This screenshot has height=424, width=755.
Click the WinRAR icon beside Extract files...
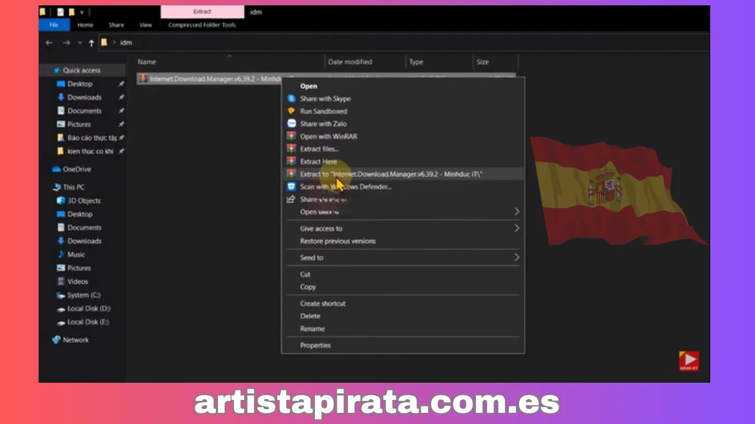pyautogui.click(x=291, y=148)
